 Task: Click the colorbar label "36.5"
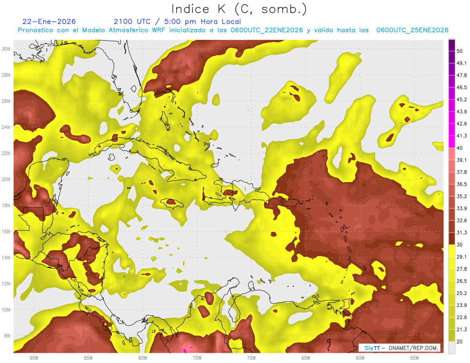point(462,184)
